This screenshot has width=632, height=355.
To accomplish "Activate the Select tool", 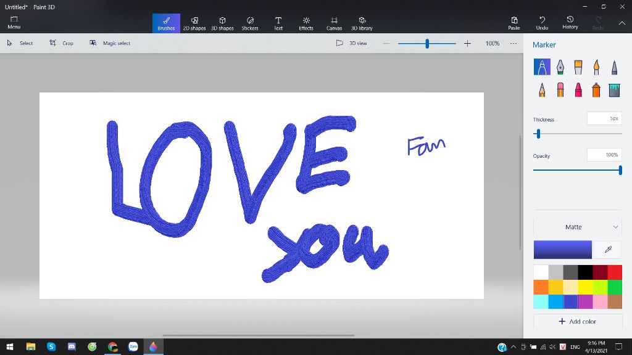I will [x=20, y=43].
